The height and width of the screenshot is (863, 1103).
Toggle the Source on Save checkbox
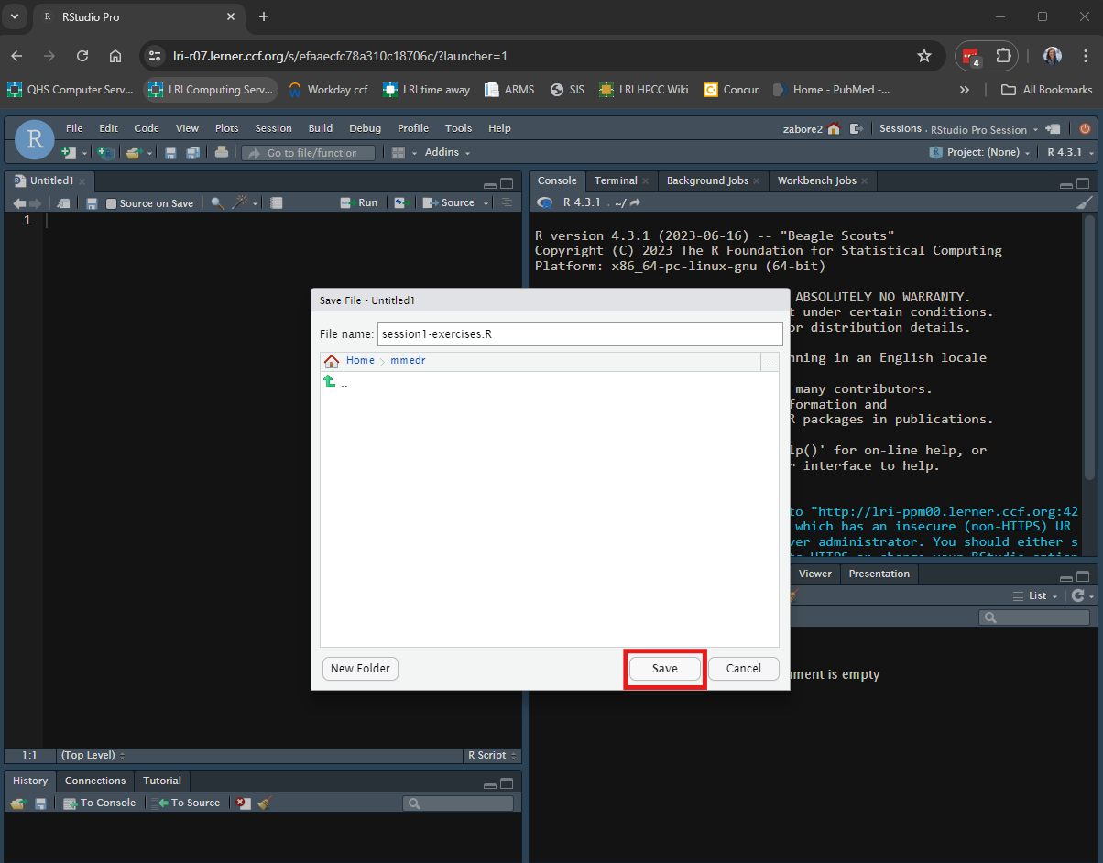click(x=111, y=203)
